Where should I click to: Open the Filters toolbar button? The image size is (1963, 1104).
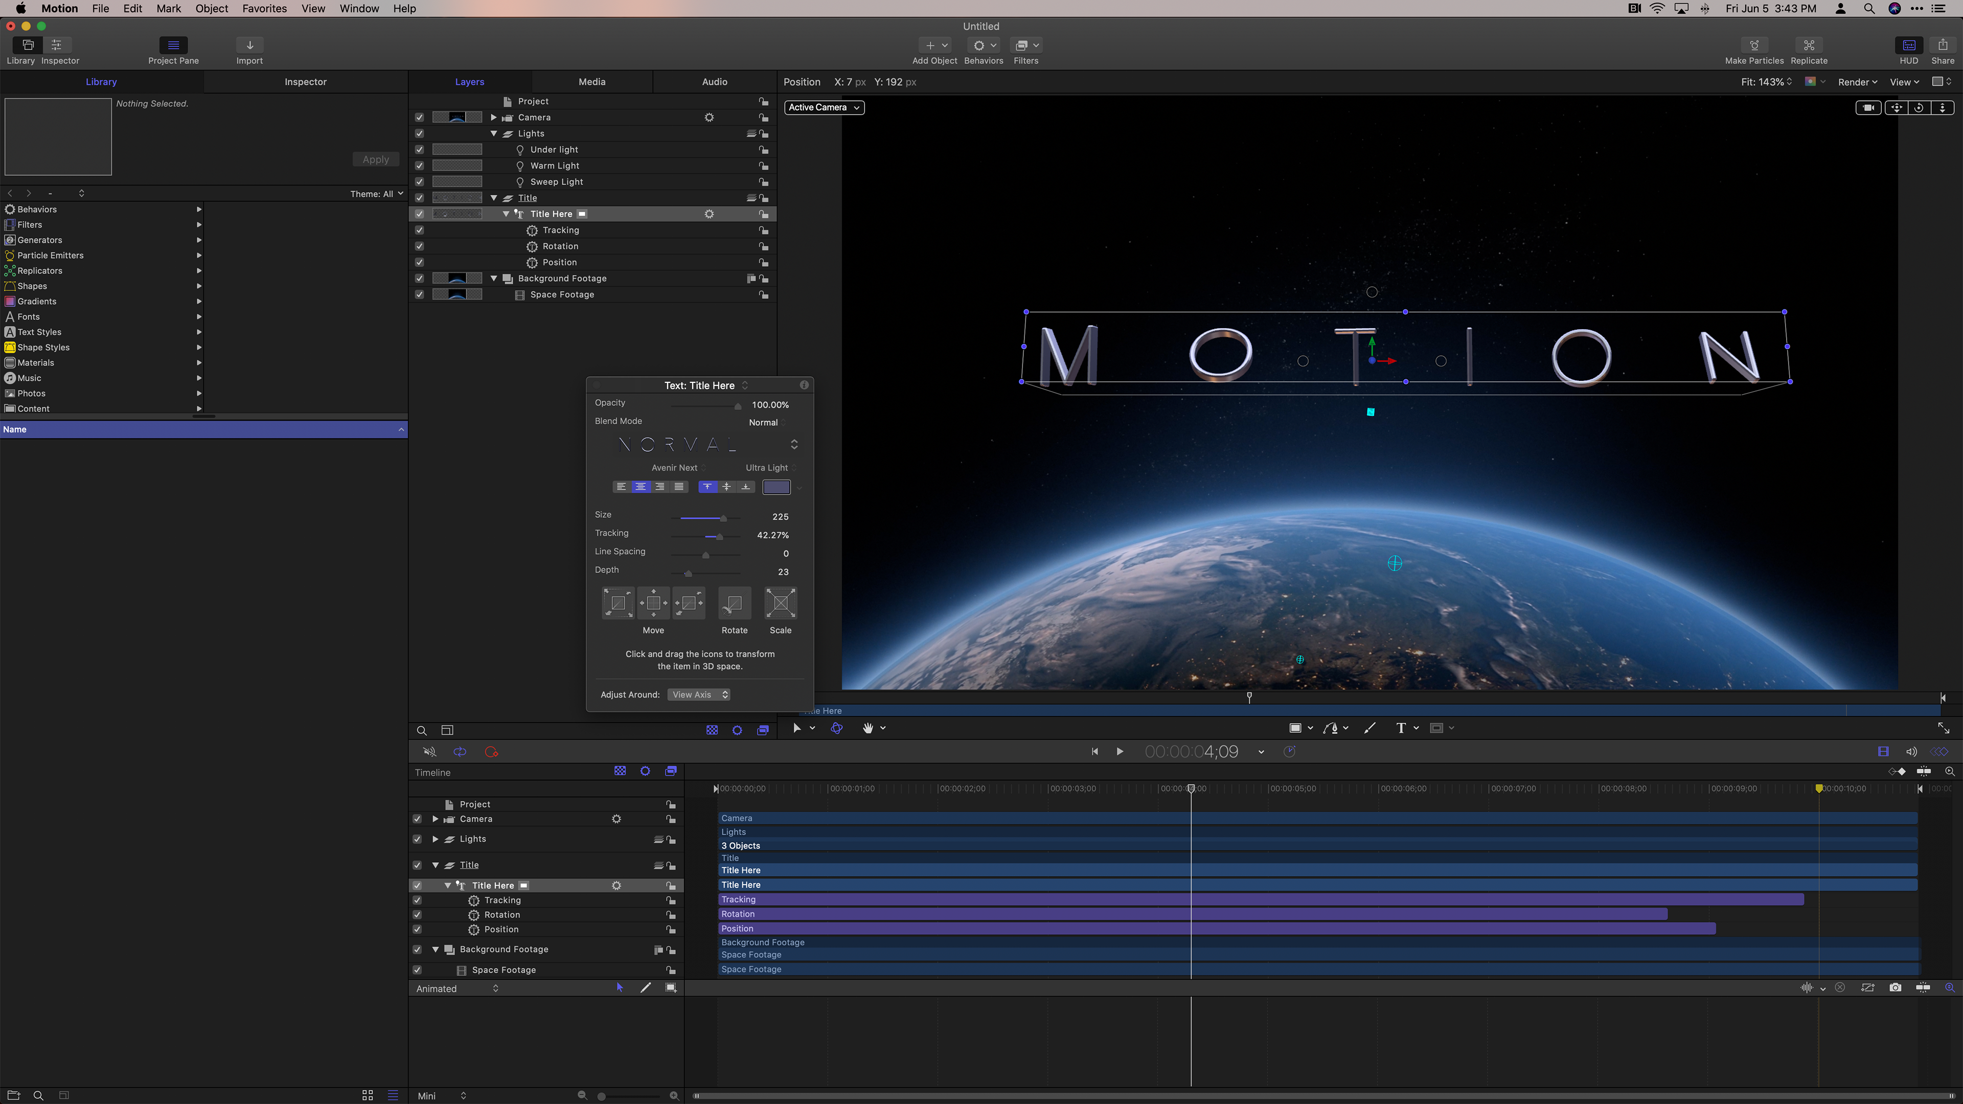click(x=1025, y=45)
